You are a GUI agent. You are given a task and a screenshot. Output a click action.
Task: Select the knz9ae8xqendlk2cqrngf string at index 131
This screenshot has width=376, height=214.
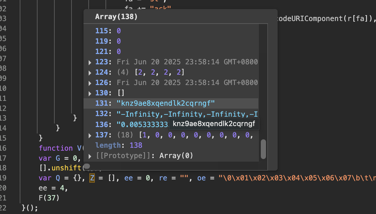pyautogui.click(x=166, y=103)
